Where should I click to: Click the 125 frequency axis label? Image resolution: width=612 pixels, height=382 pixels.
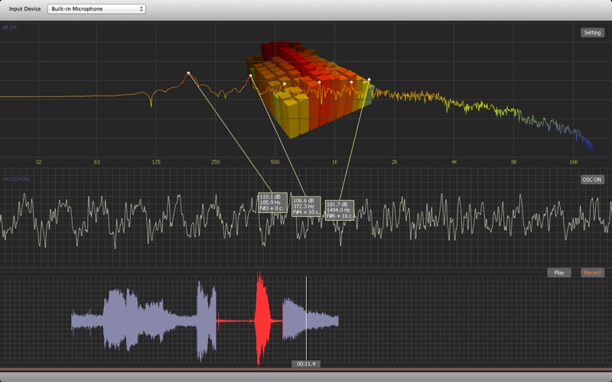tap(156, 162)
